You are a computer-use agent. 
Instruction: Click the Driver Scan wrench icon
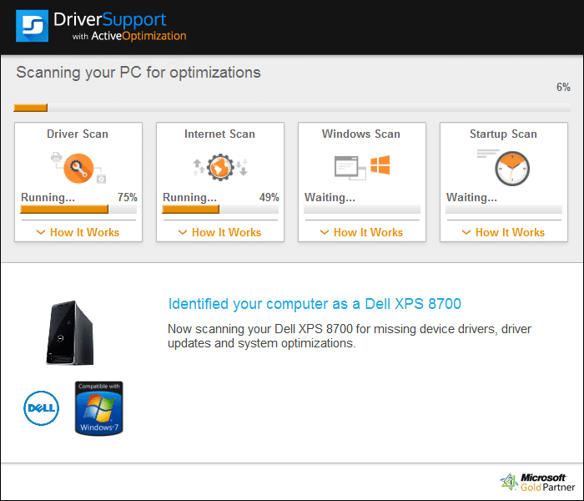tap(78, 168)
